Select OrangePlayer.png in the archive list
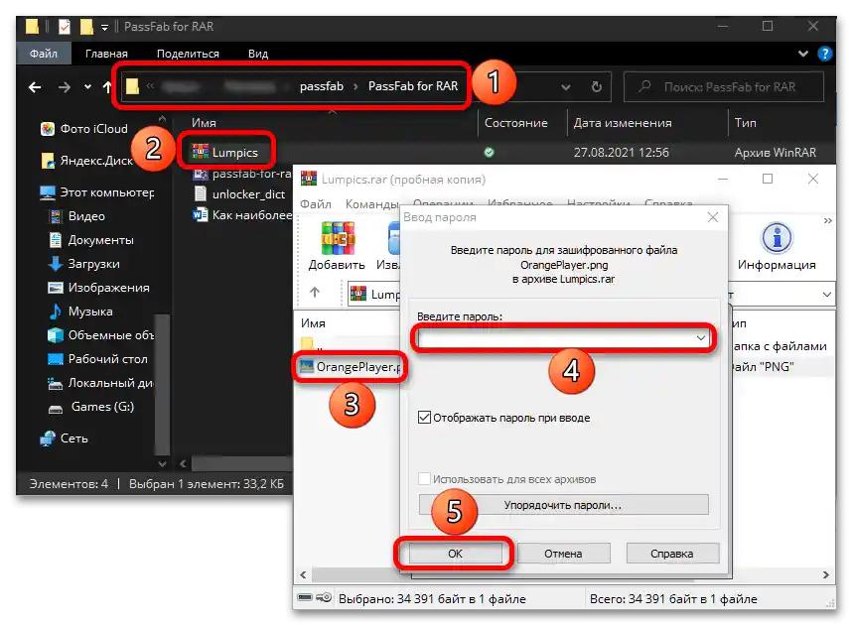 click(x=351, y=367)
